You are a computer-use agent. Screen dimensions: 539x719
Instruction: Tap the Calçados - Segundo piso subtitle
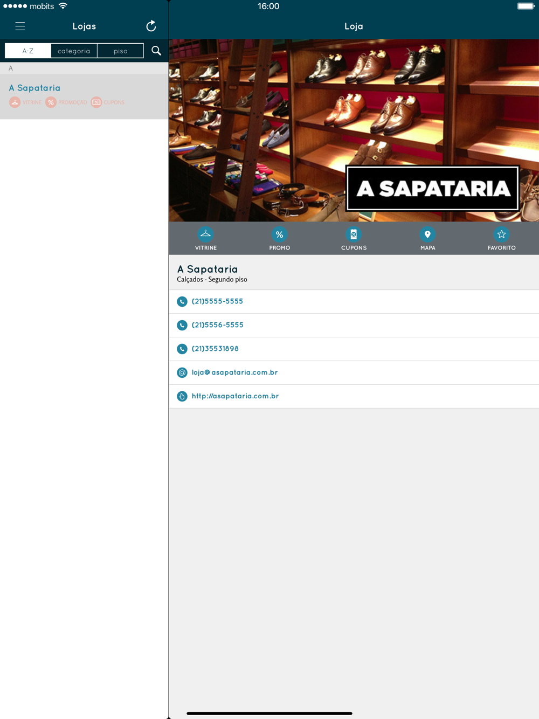(212, 280)
